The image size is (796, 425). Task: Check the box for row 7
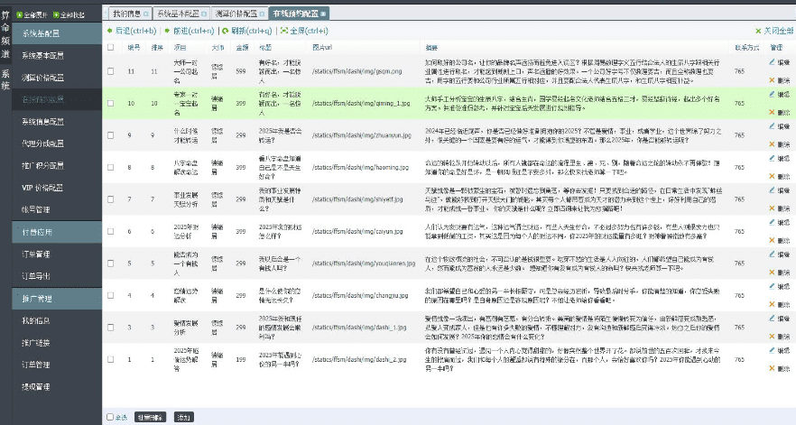[x=111, y=199]
